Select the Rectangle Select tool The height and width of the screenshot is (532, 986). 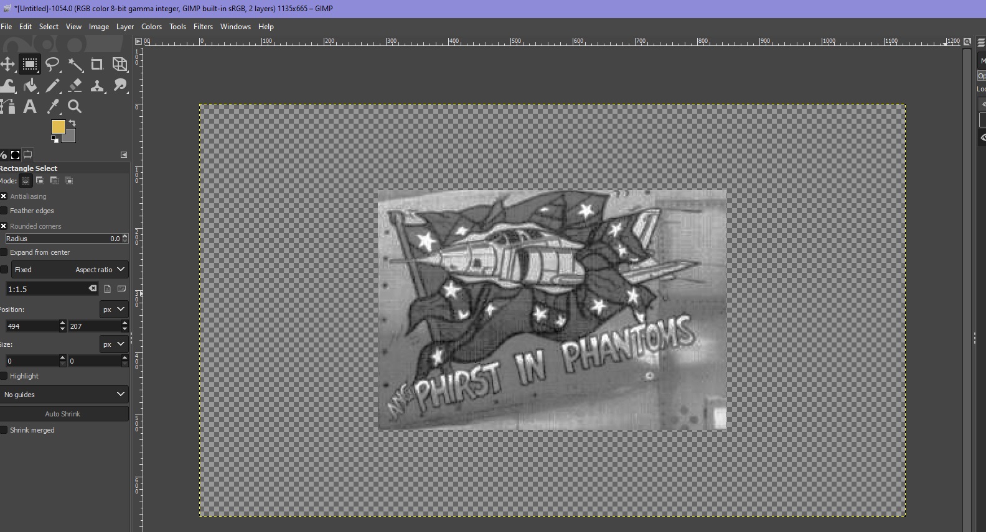29,65
